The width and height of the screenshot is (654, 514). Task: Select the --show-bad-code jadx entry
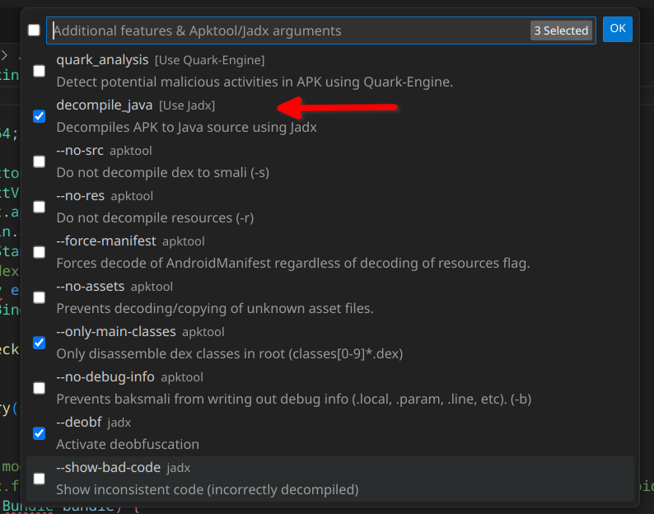(108, 468)
